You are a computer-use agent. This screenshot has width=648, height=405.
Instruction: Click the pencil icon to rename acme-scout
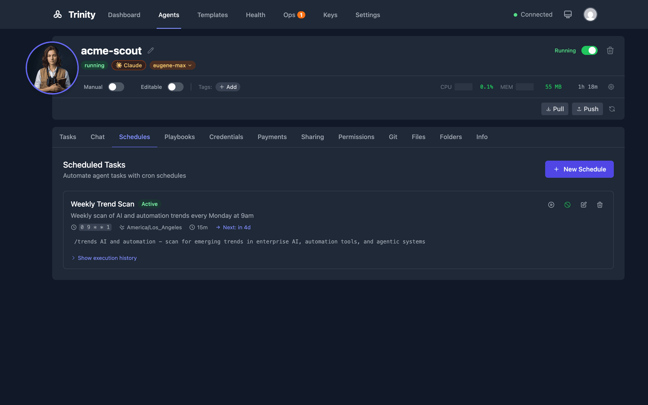(x=151, y=51)
